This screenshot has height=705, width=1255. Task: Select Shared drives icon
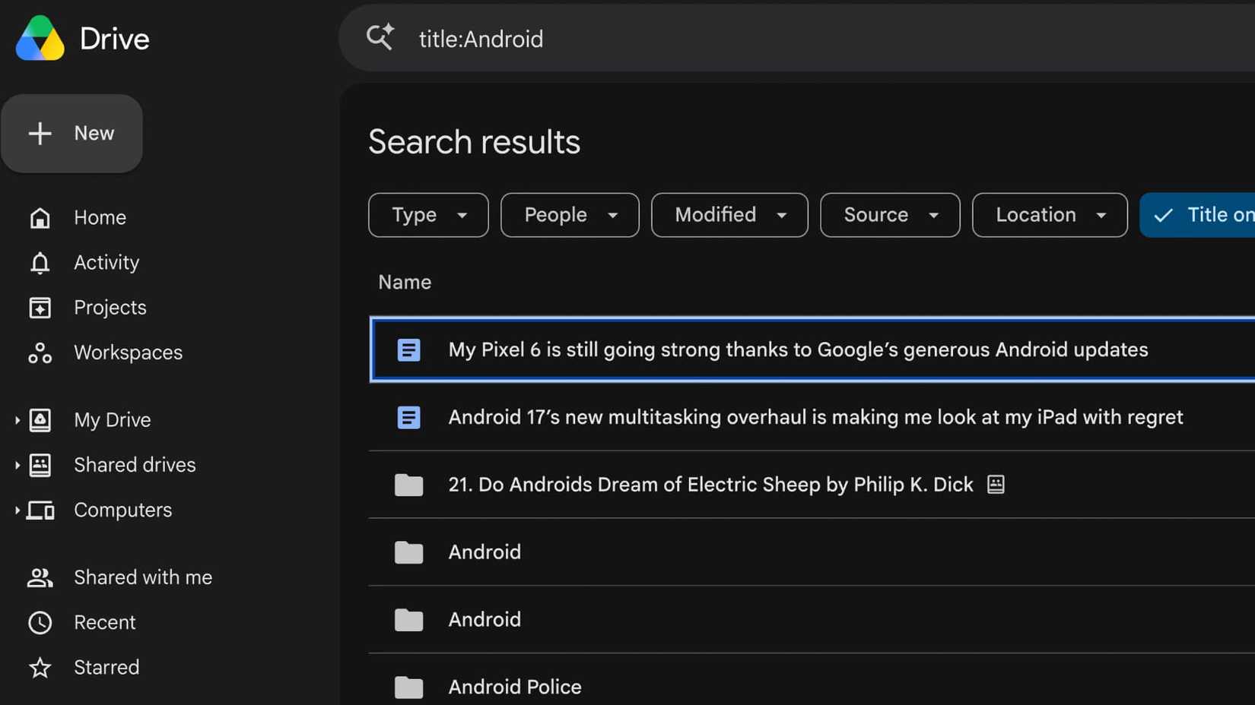(40, 465)
